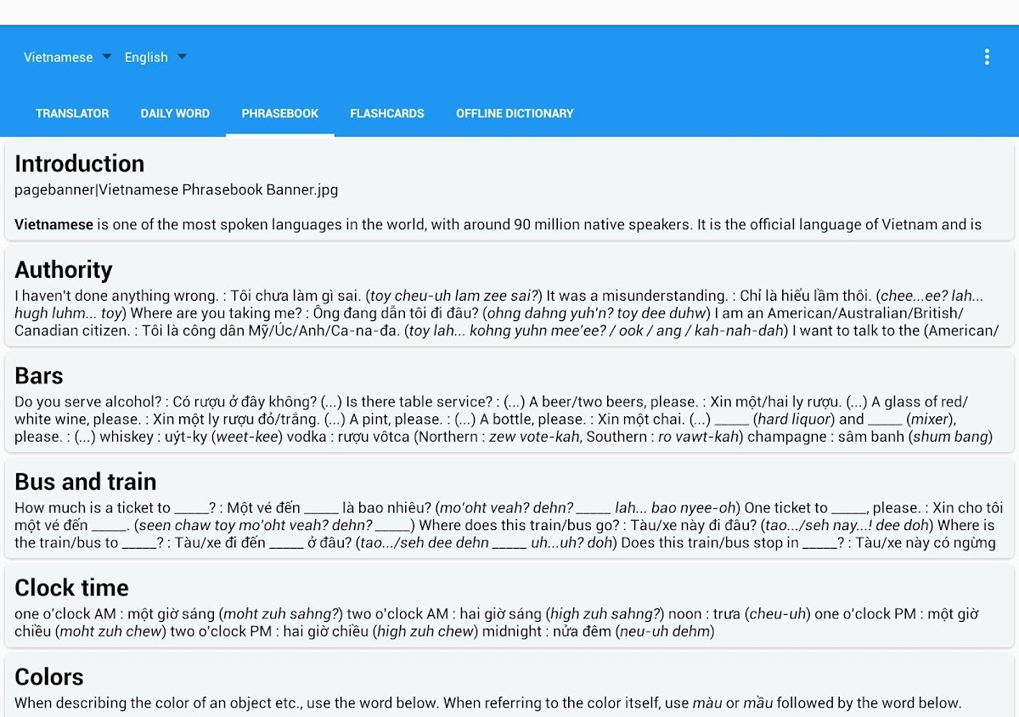This screenshot has width=1019, height=717.
Task: Open the Daily Word tab
Action: (175, 113)
